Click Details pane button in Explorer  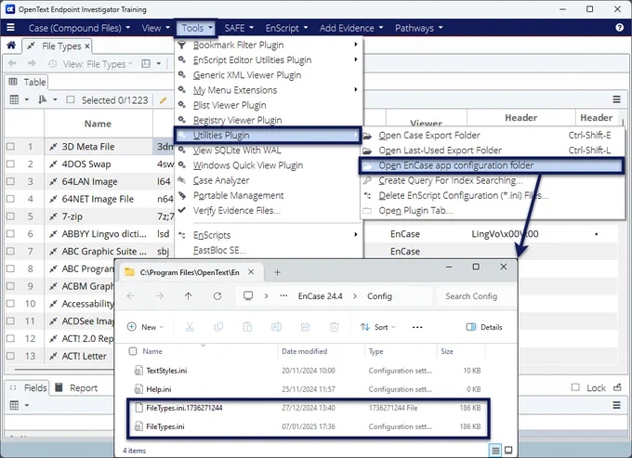484,327
